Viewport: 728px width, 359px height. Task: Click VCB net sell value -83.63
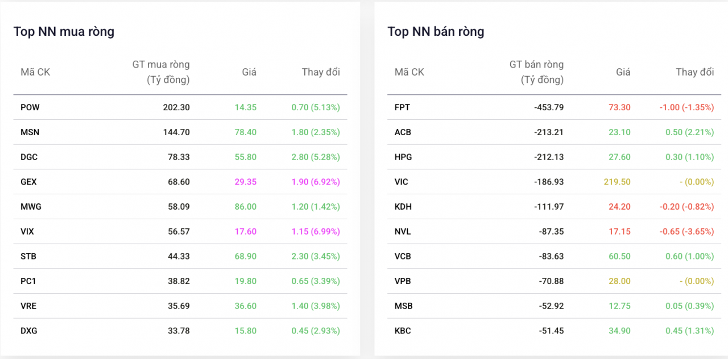point(552,257)
